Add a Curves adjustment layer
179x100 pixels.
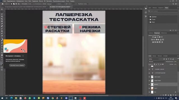pyautogui.click(x=157, y=37)
